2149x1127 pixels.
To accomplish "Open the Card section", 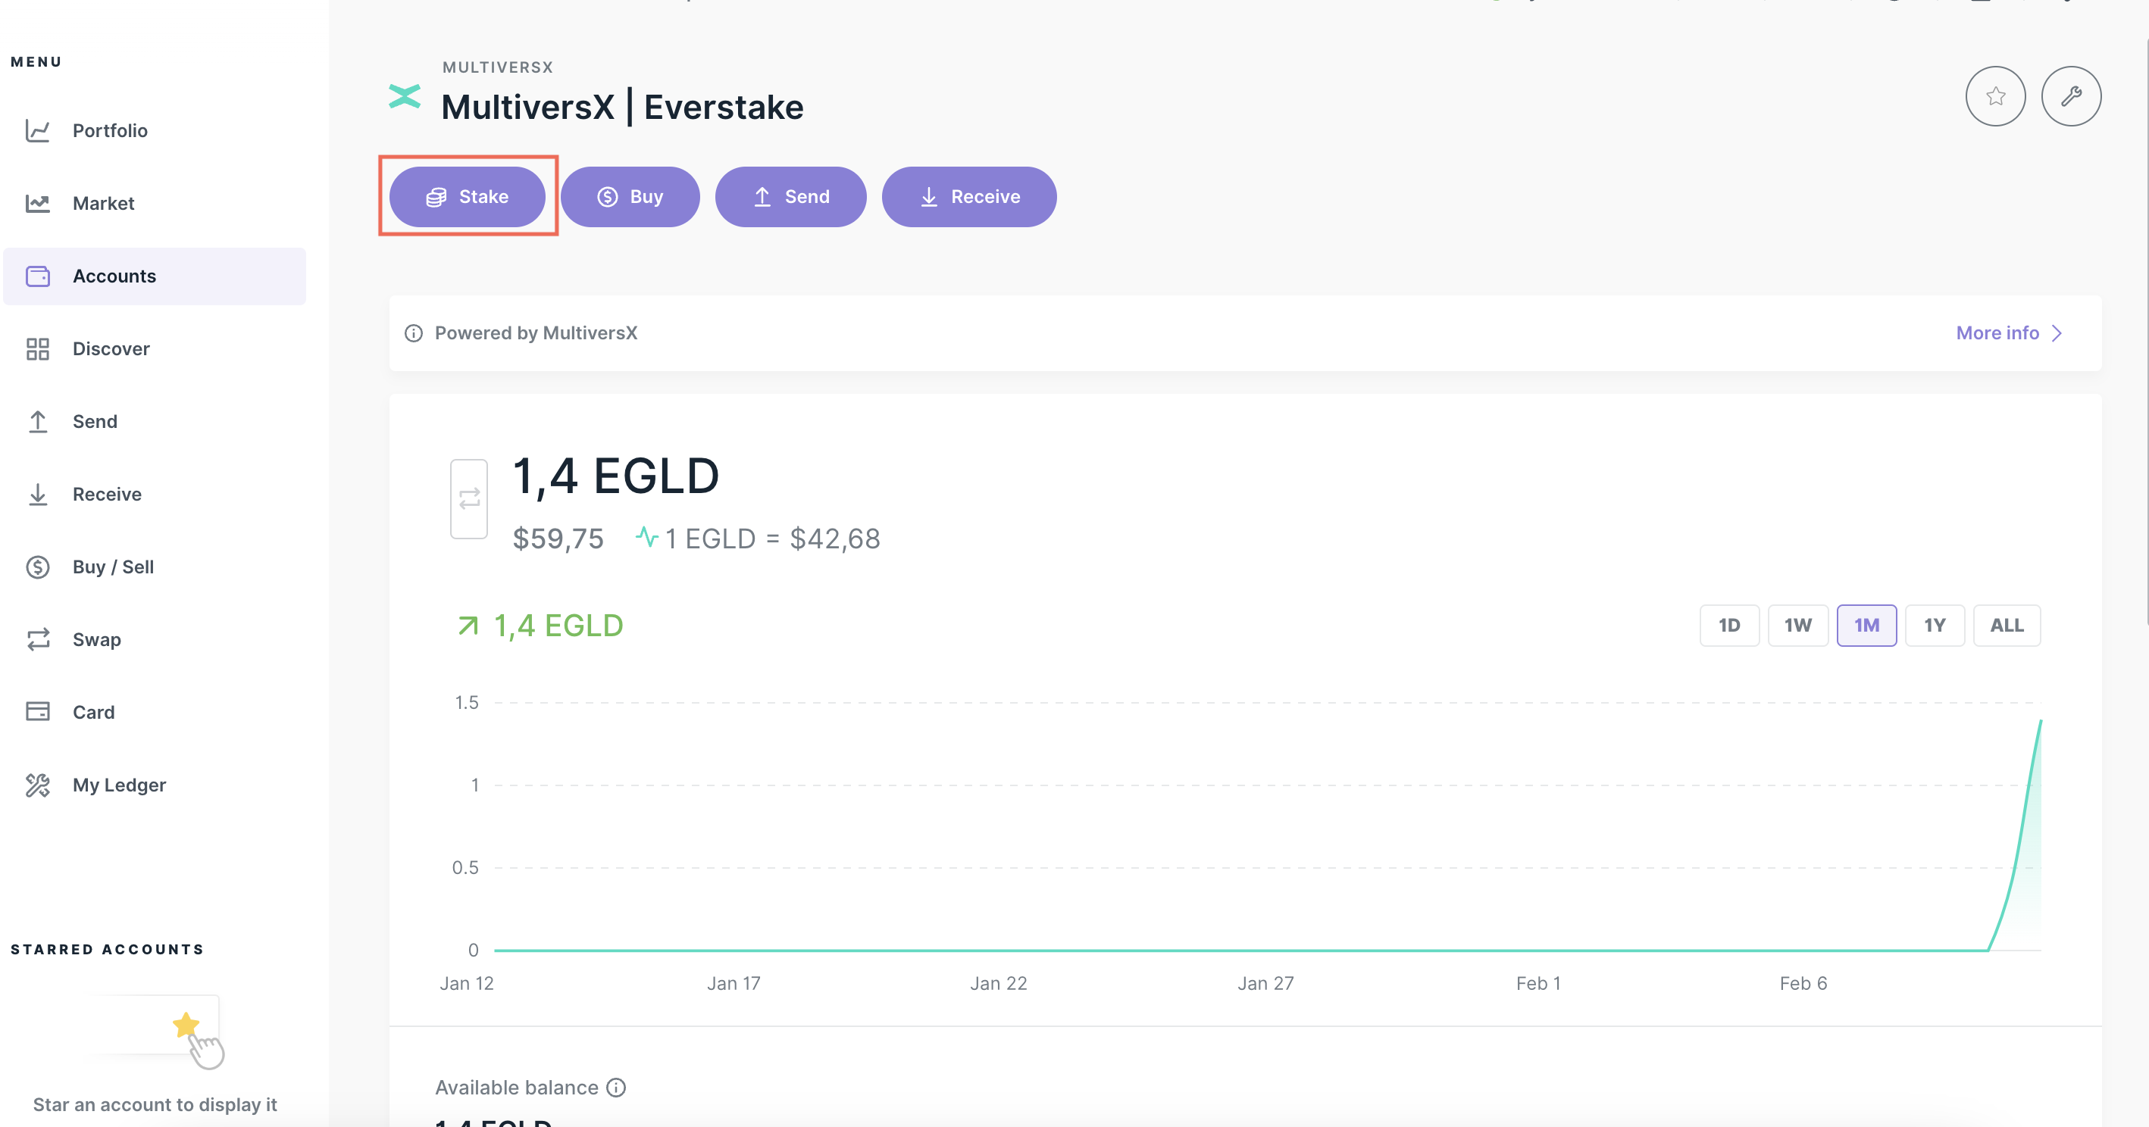I will click(92, 712).
